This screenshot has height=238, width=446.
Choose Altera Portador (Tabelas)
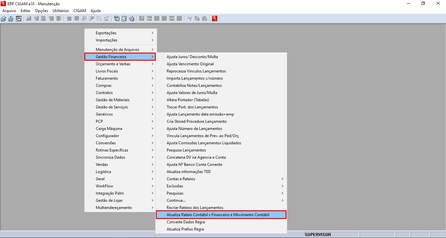coord(221,100)
